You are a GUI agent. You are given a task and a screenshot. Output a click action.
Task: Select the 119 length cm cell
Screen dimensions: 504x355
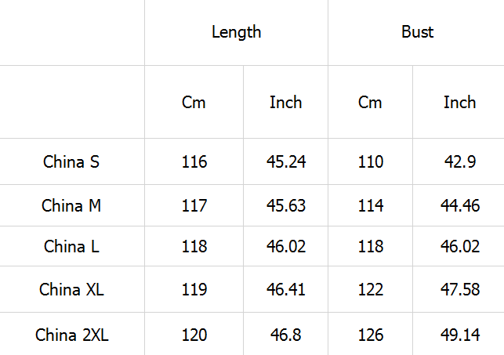(x=194, y=289)
